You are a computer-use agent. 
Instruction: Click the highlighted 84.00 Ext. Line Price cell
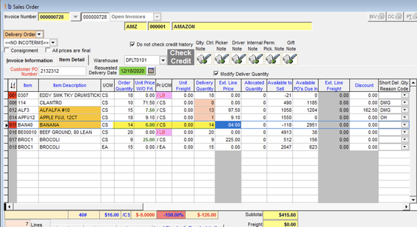(x=228, y=125)
